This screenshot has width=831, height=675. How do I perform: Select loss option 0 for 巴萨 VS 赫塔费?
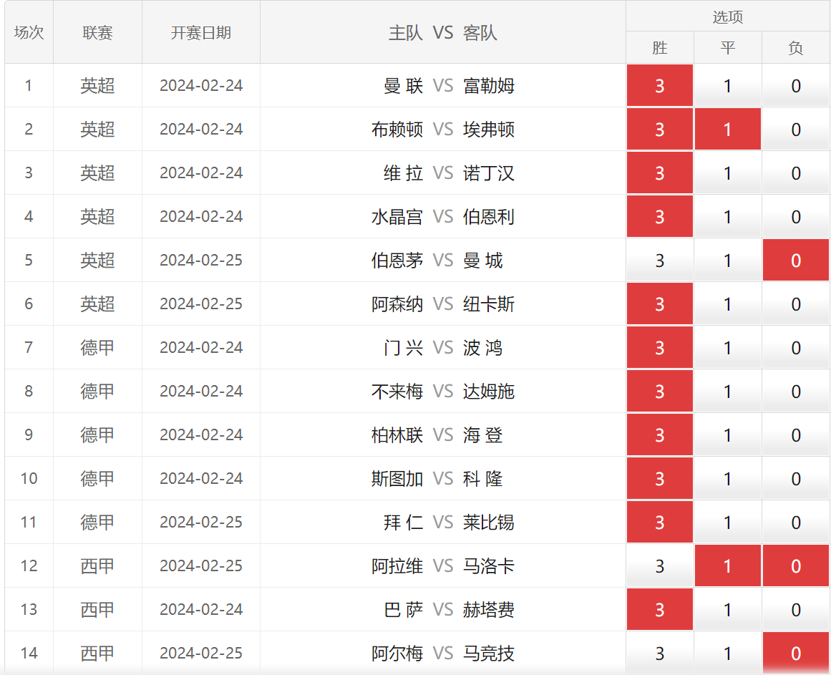point(796,609)
